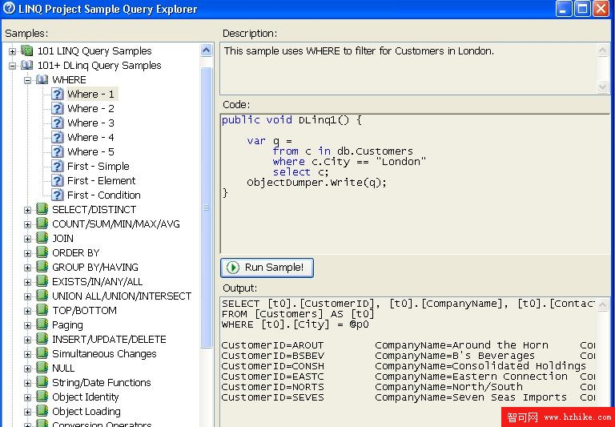
Task: Click the question-mark icon beside Where - 4
Action: pyautogui.click(x=58, y=137)
